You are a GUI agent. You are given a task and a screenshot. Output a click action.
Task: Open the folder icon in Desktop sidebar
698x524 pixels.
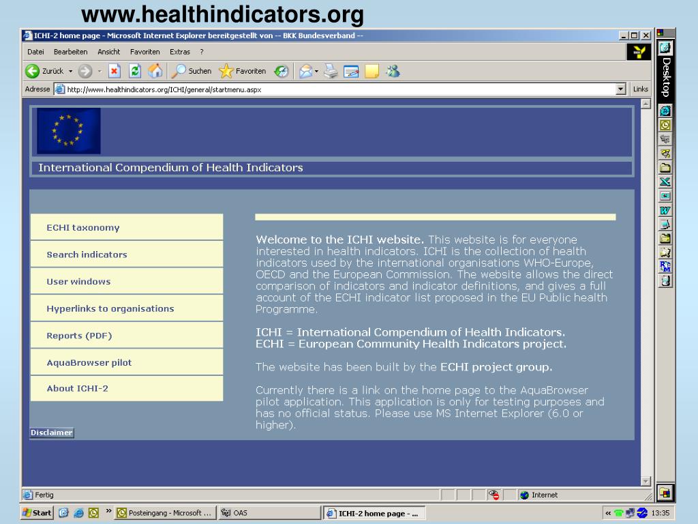[665, 168]
